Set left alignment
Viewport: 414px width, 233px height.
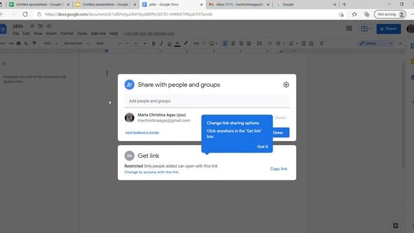(x=225, y=43)
